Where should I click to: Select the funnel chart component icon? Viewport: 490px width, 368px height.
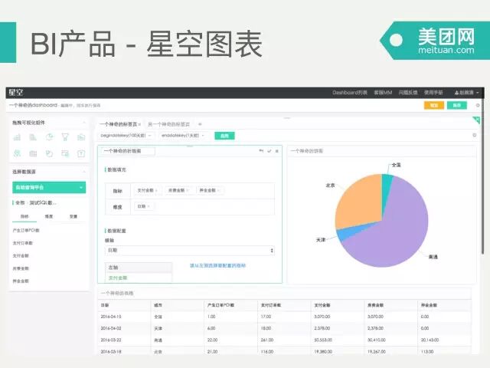65,137
